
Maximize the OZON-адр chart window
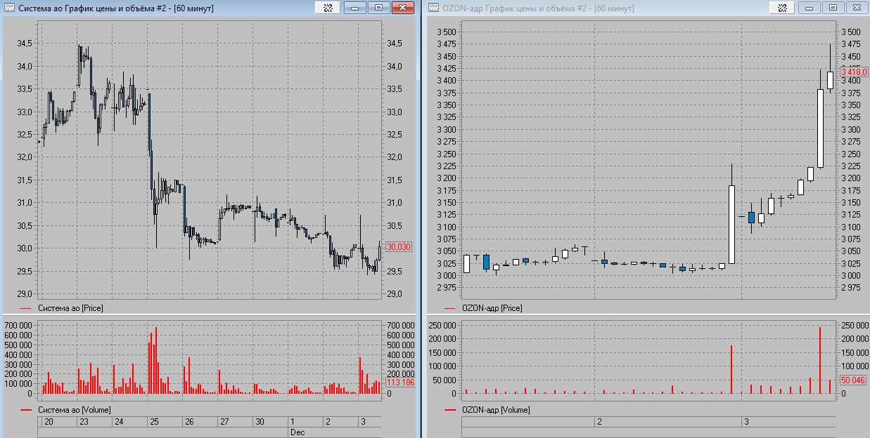[833, 8]
